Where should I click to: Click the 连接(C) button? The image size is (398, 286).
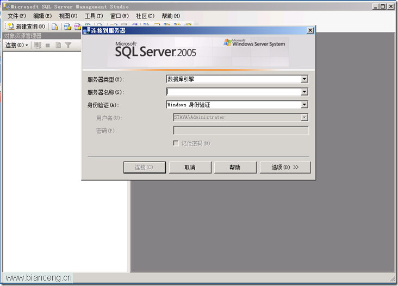145,168
